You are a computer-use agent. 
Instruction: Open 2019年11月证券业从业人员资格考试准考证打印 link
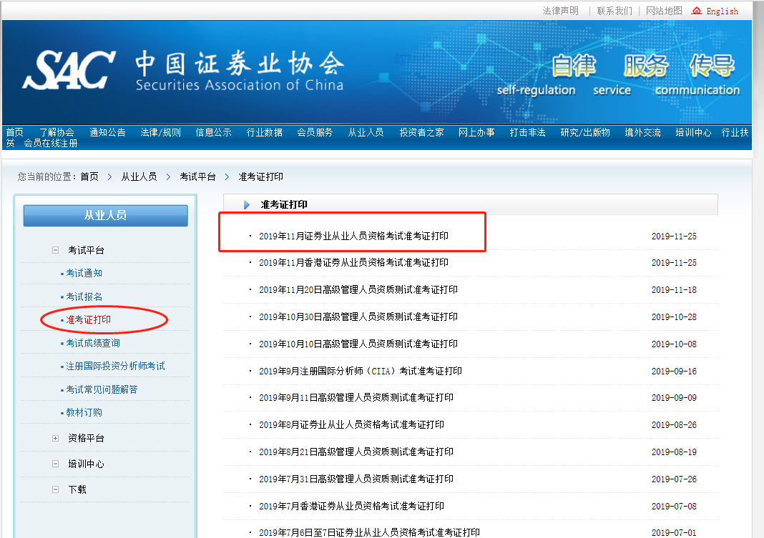[x=353, y=236]
